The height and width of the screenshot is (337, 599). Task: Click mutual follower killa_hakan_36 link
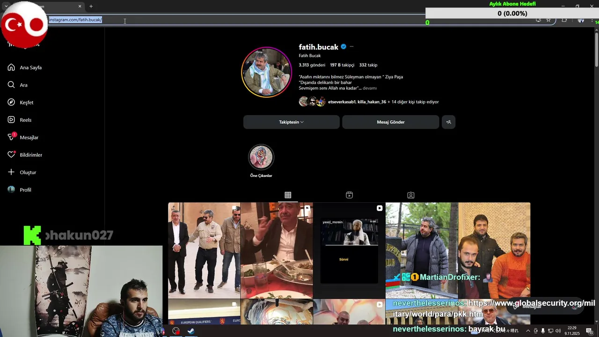[x=372, y=102]
